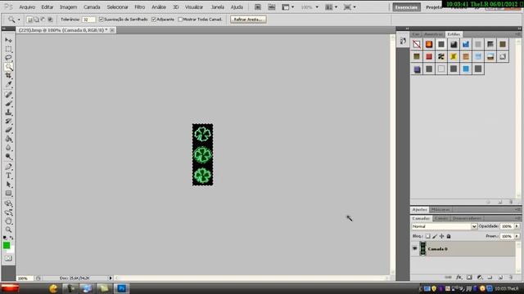Open the Arquivo menu
524x294 pixels.
tap(27, 7)
